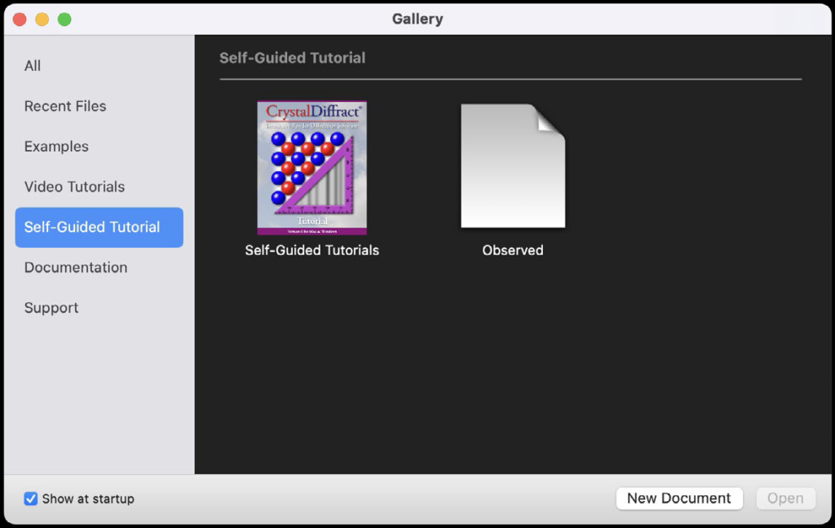Choose Support from the sidebar
835x528 pixels.
pyautogui.click(x=51, y=308)
